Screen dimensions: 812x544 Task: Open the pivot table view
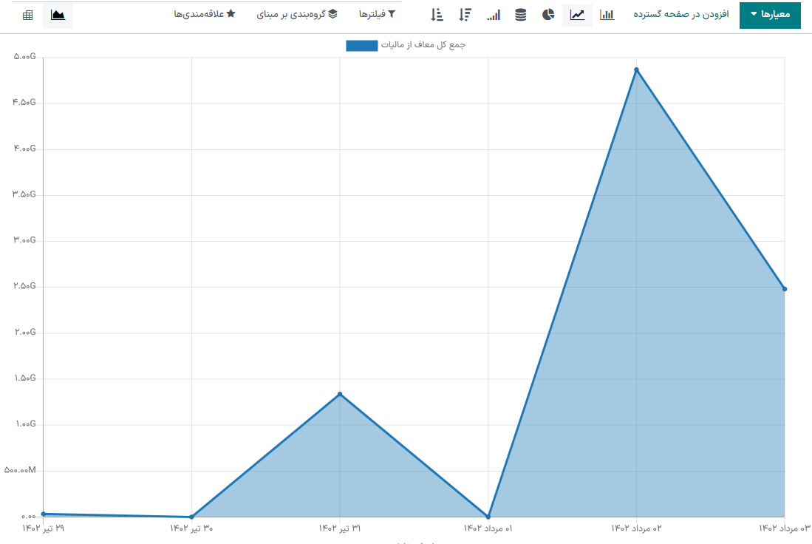click(27, 15)
